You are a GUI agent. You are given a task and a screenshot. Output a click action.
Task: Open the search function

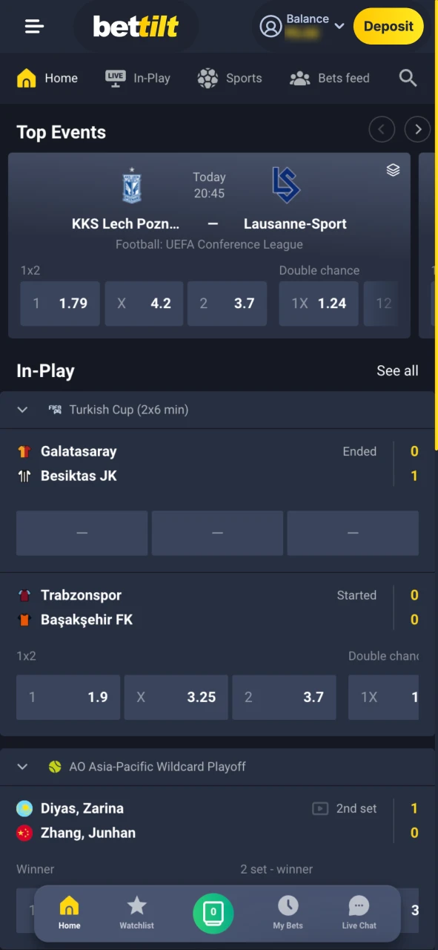point(408,78)
